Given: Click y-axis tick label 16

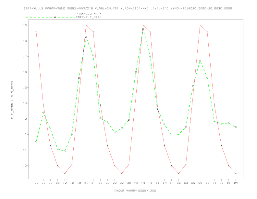Looking at the screenshot, I should coord(25,72).
